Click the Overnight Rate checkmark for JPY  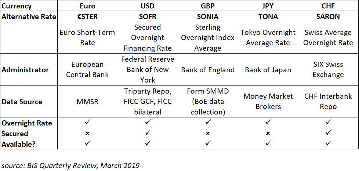(x=268, y=123)
